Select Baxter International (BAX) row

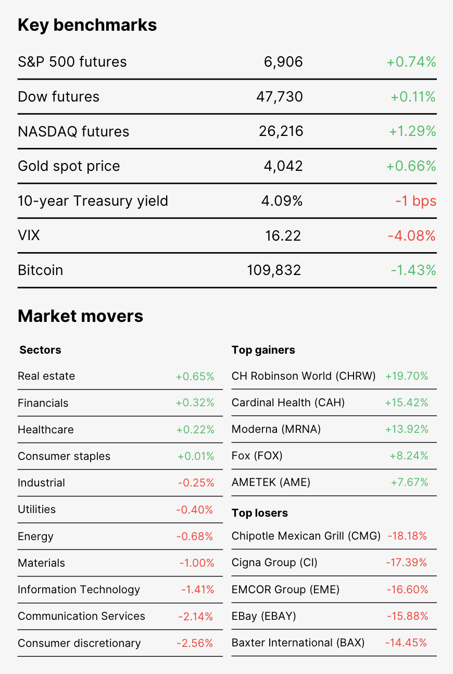[334, 643]
